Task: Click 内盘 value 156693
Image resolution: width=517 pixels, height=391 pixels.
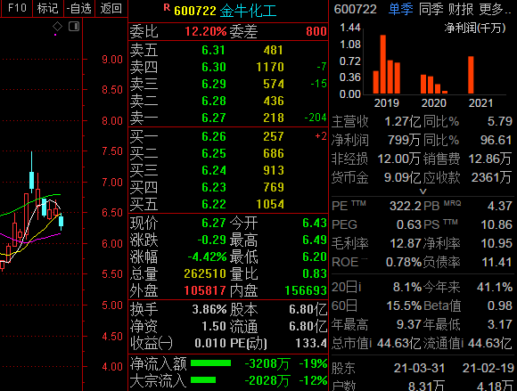Action: pos(306,290)
